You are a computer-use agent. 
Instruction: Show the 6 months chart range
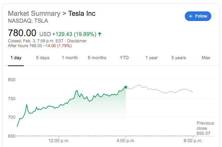pyautogui.click(x=97, y=58)
